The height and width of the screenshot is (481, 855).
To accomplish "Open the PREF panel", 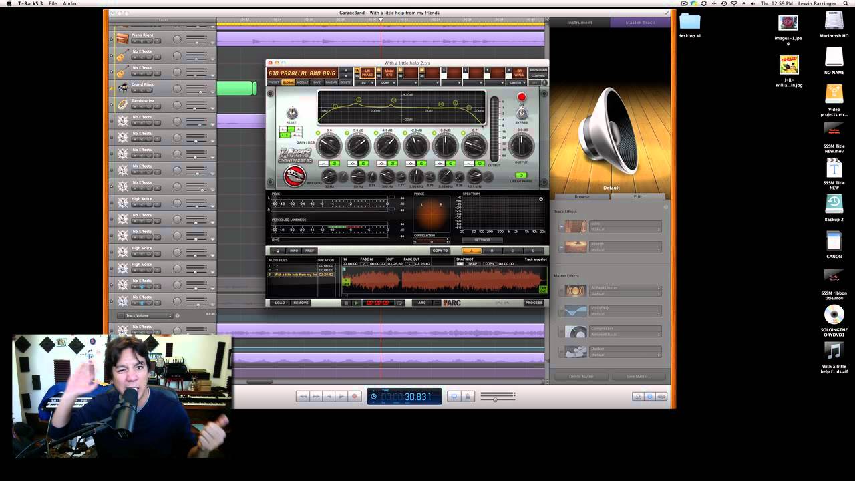I will point(310,251).
